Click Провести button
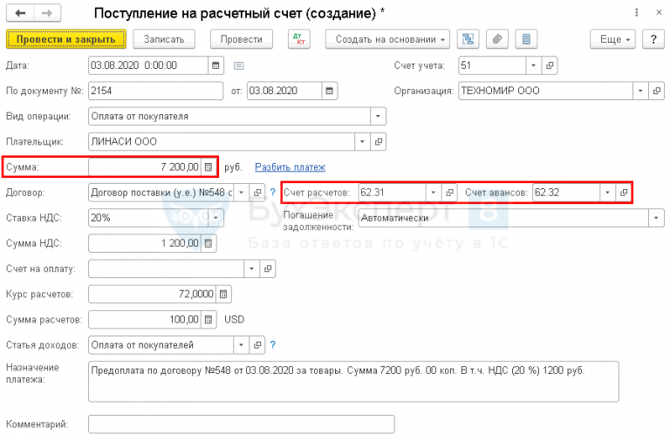 pyautogui.click(x=242, y=39)
